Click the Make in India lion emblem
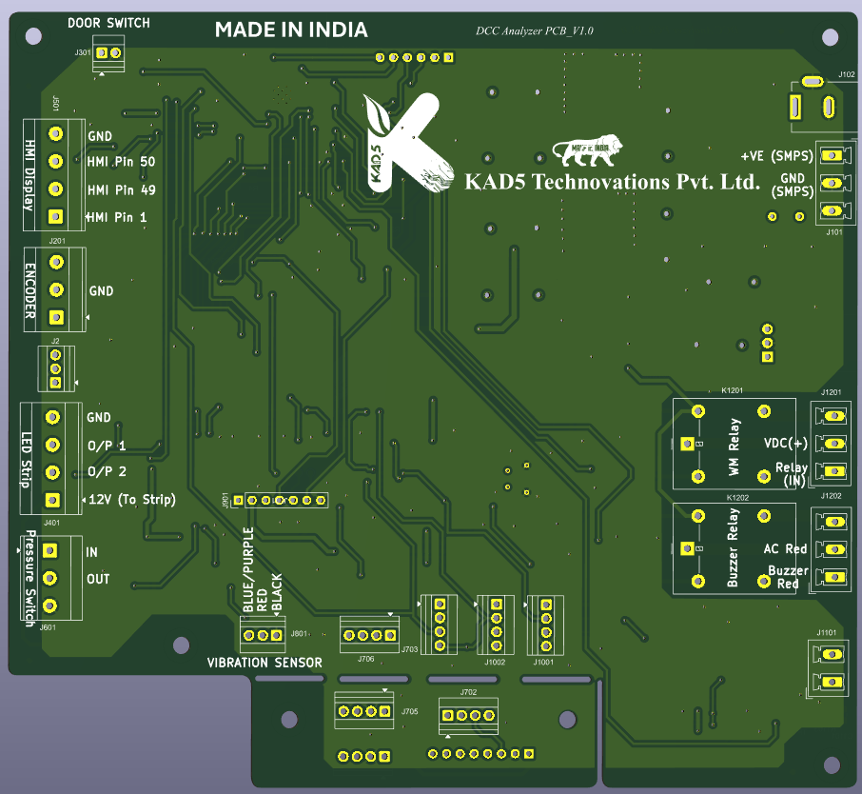The width and height of the screenshot is (862, 794). (587, 150)
